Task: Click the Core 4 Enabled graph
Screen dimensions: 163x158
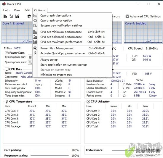Action: tap(143, 32)
